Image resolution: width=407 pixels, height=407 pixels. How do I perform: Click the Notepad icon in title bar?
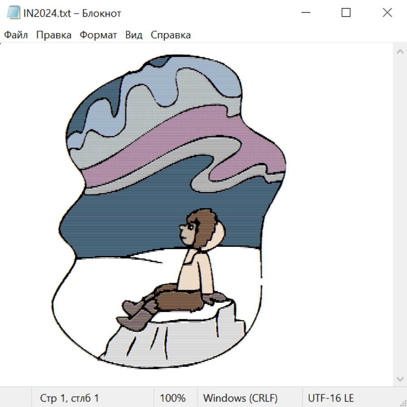13,13
